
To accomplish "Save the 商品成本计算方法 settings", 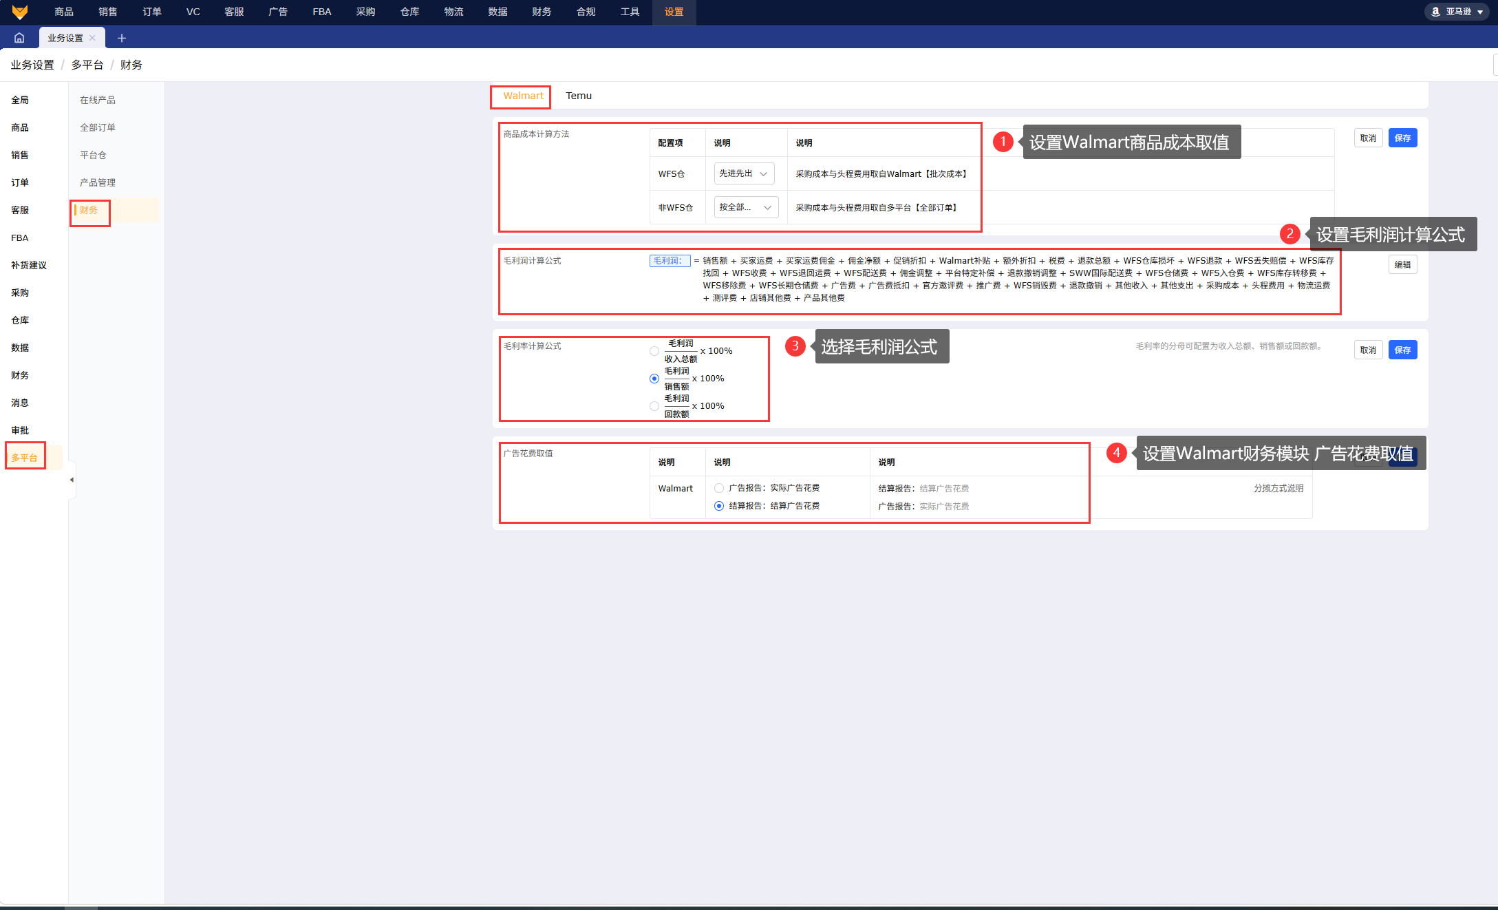I will point(1402,138).
